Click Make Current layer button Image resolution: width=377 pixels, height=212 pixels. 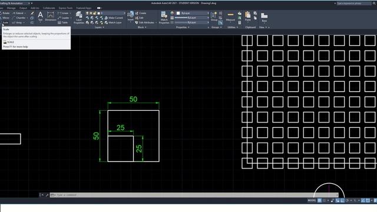click(x=114, y=18)
